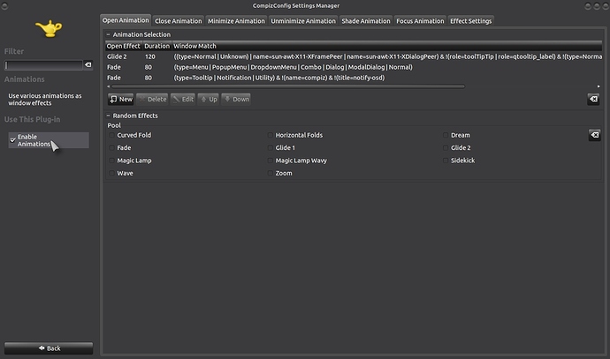Select the Glide 2 animation row
610x359 pixels.
pyautogui.click(x=354, y=56)
